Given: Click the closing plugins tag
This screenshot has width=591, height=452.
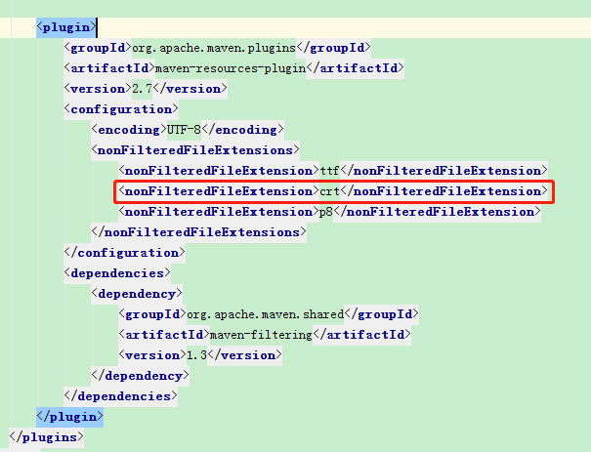Looking at the screenshot, I should coord(46,437).
